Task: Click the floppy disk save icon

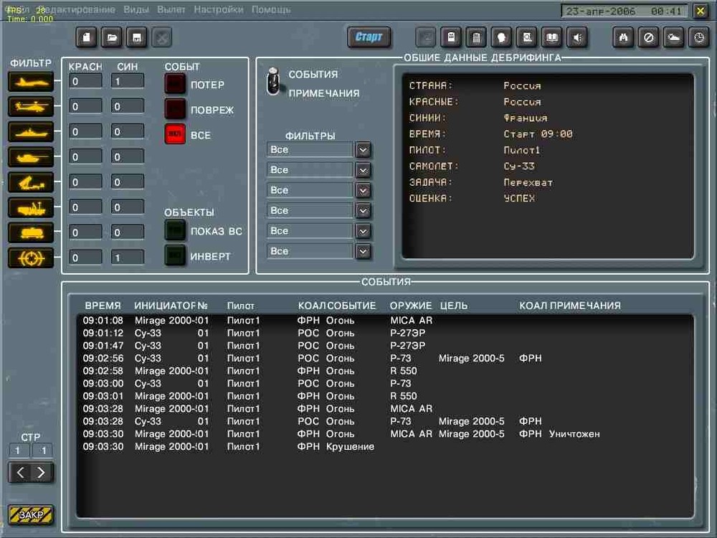Action: click(136, 37)
